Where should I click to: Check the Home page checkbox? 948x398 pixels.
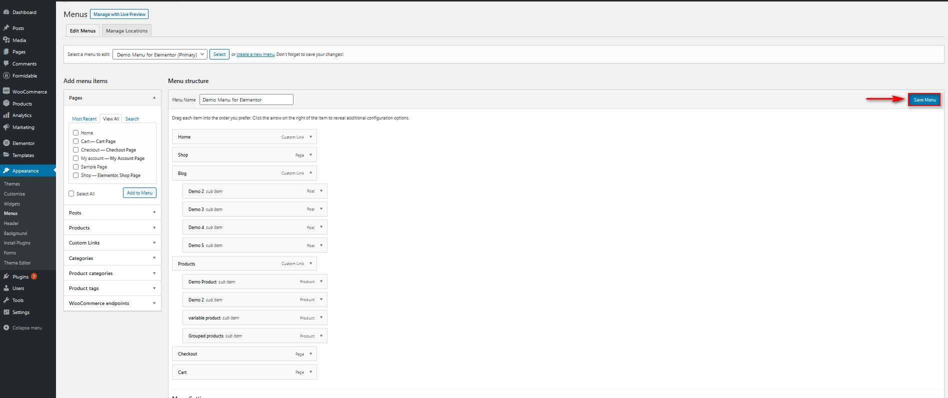point(76,133)
